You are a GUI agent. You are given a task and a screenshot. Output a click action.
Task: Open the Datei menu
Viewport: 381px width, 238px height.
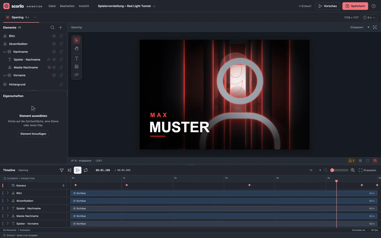(52, 6)
